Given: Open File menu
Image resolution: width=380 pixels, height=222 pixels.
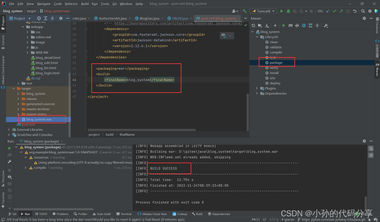Looking at the screenshot, I should coord(11,4).
